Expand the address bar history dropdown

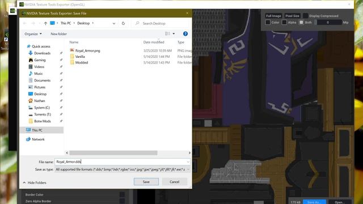(x=113, y=23)
